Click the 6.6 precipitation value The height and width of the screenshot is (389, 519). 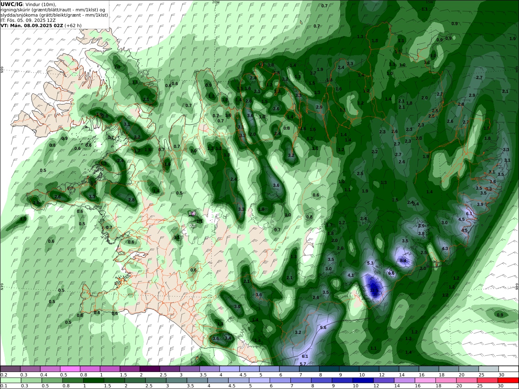[391, 274]
